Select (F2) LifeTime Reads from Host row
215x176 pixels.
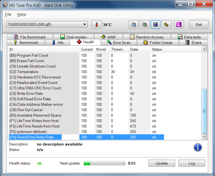[x=86, y=126]
